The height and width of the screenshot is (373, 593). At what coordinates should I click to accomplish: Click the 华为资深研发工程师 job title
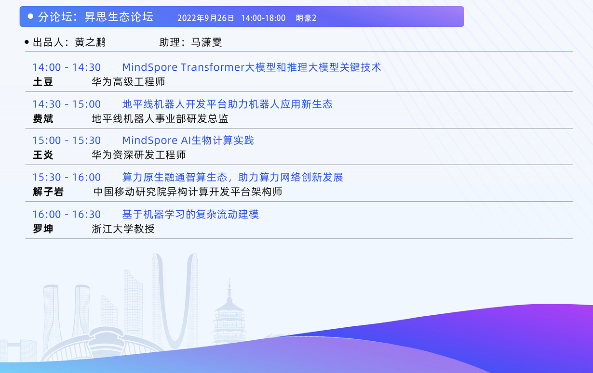pyautogui.click(x=139, y=155)
